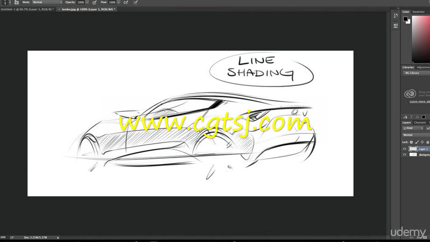Toggle pressure for opacity icon
This screenshot has width=430, height=242.
(95, 3)
